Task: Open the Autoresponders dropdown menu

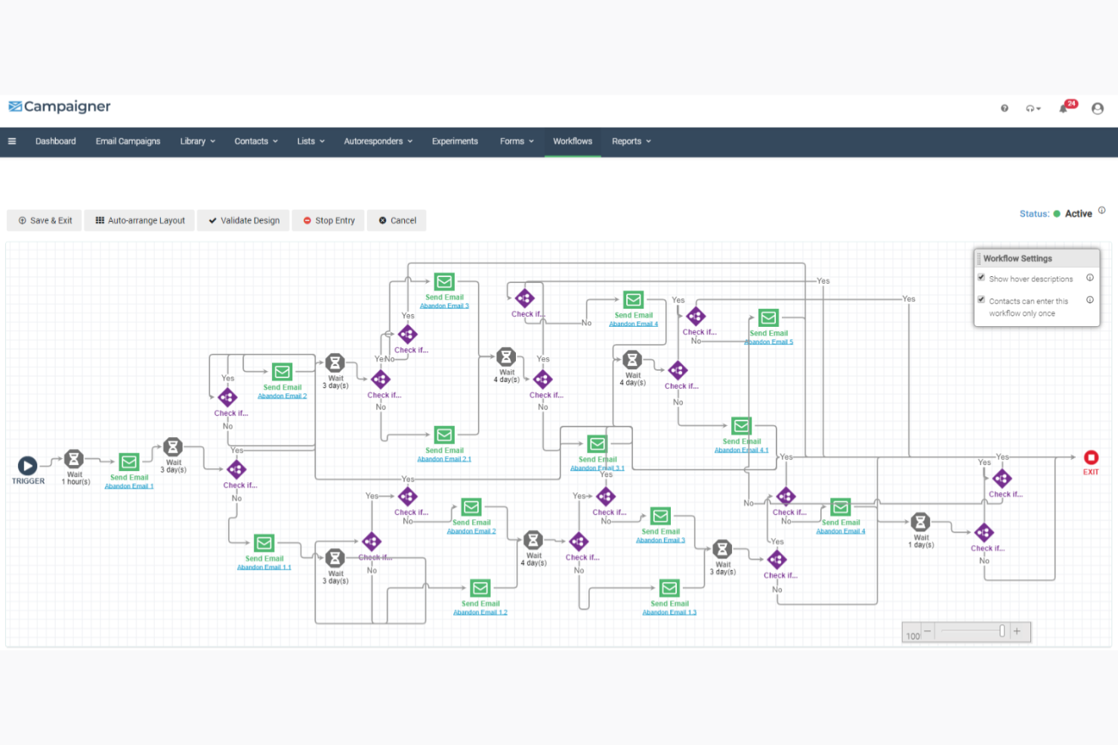Action: click(x=378, y=141)
